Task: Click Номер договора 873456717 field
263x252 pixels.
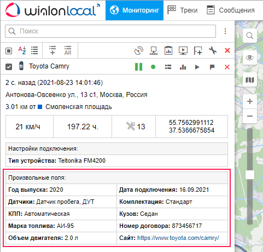Action: [172, 226]
